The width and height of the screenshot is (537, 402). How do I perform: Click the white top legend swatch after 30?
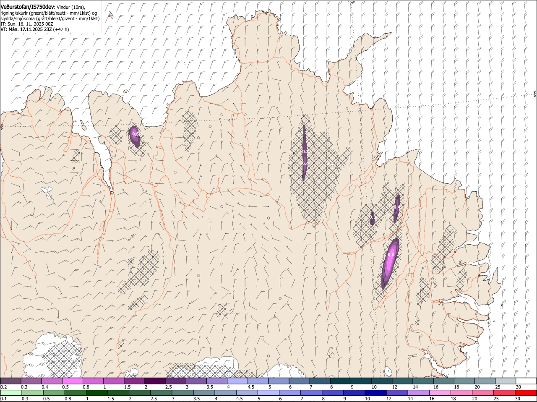pyautogui.click(x=526, y=381)
